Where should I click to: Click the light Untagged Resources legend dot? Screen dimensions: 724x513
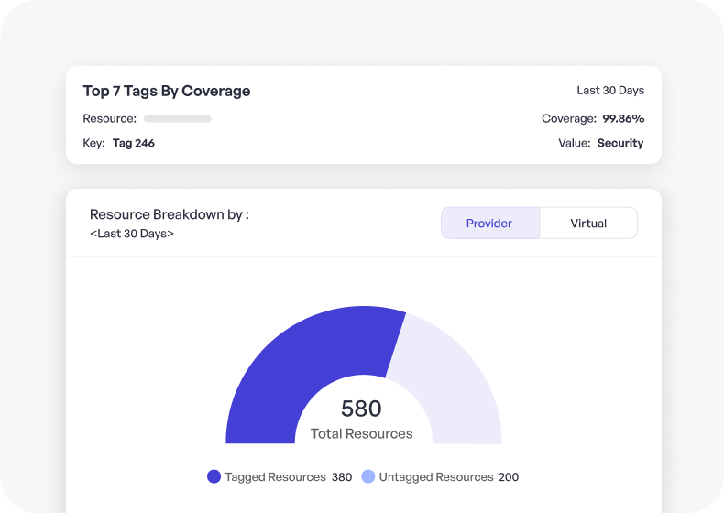368,477
